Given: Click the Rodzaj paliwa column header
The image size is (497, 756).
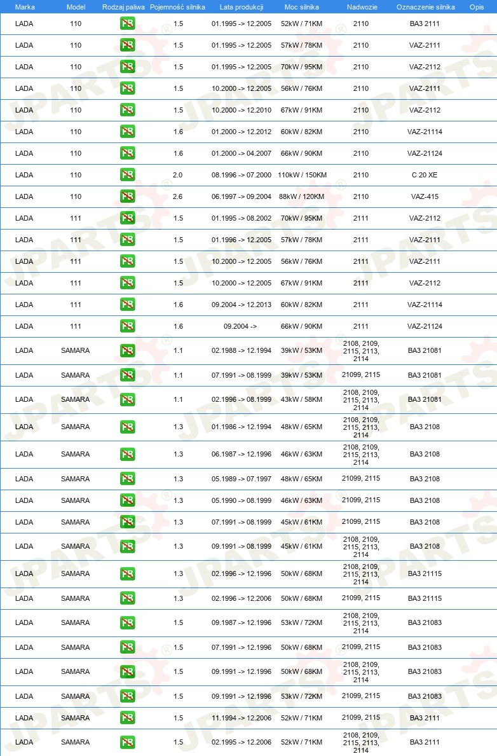Looking at the screenshot, I should coord(123,7).
